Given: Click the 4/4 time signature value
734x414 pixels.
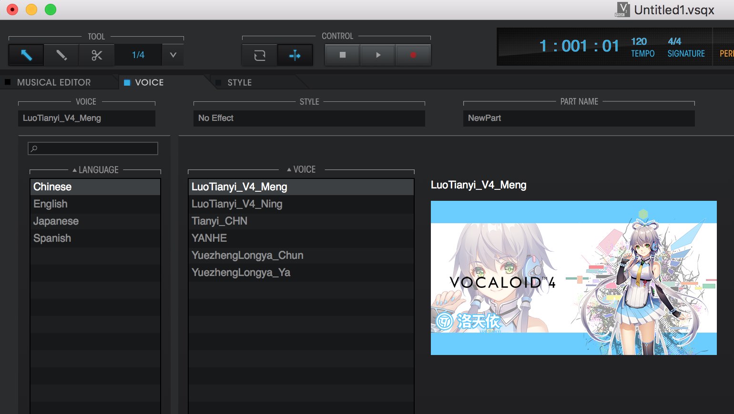Looking at the screenshot, I should [674, 41].
